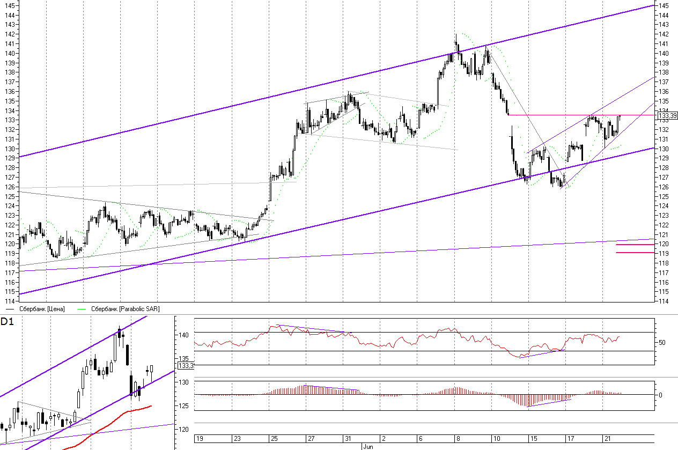Select date 23 on the time axis
The image size is (678, 450).
pos(237,439)
